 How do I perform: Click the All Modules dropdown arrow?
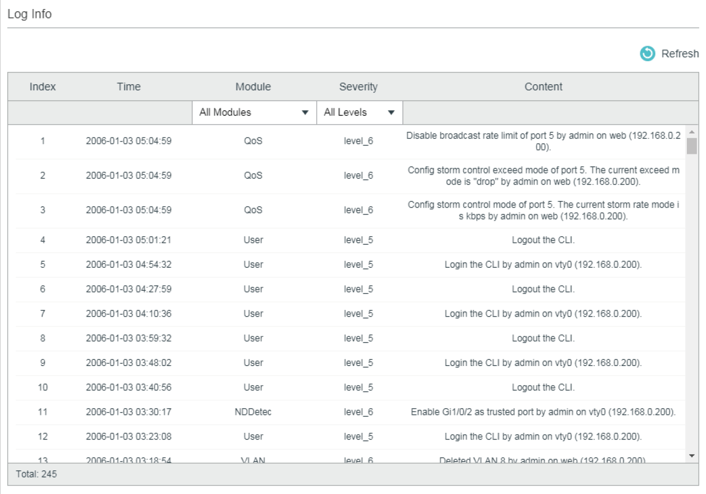click(306, 112)
